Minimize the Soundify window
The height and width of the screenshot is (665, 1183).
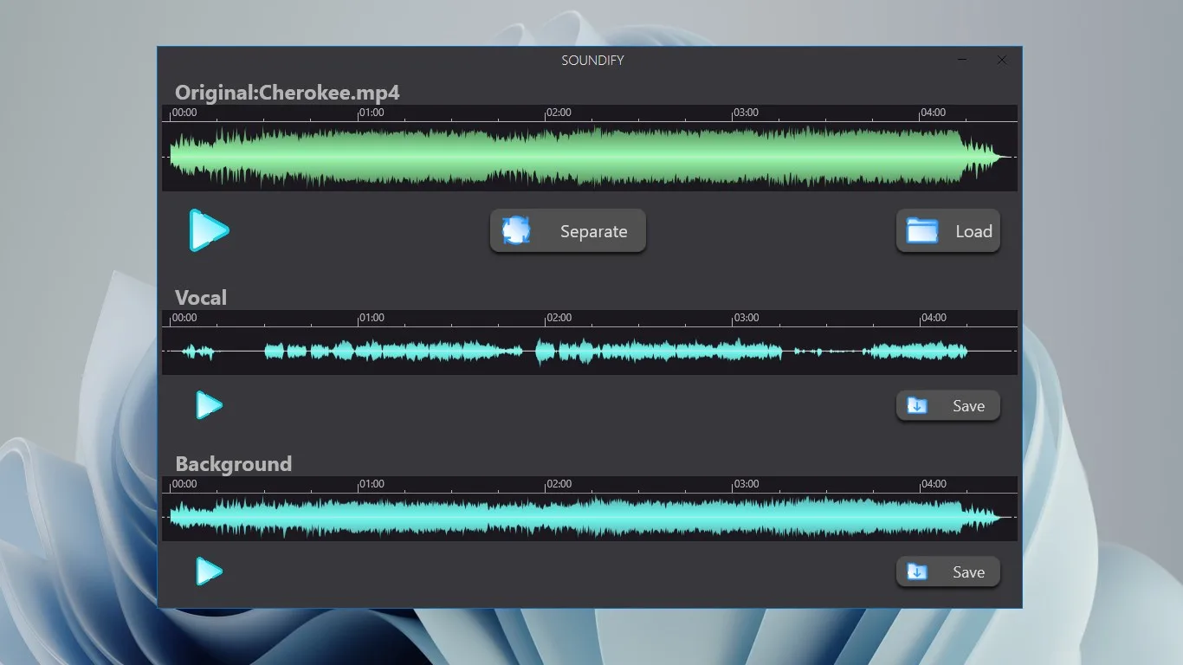point(962,60)
